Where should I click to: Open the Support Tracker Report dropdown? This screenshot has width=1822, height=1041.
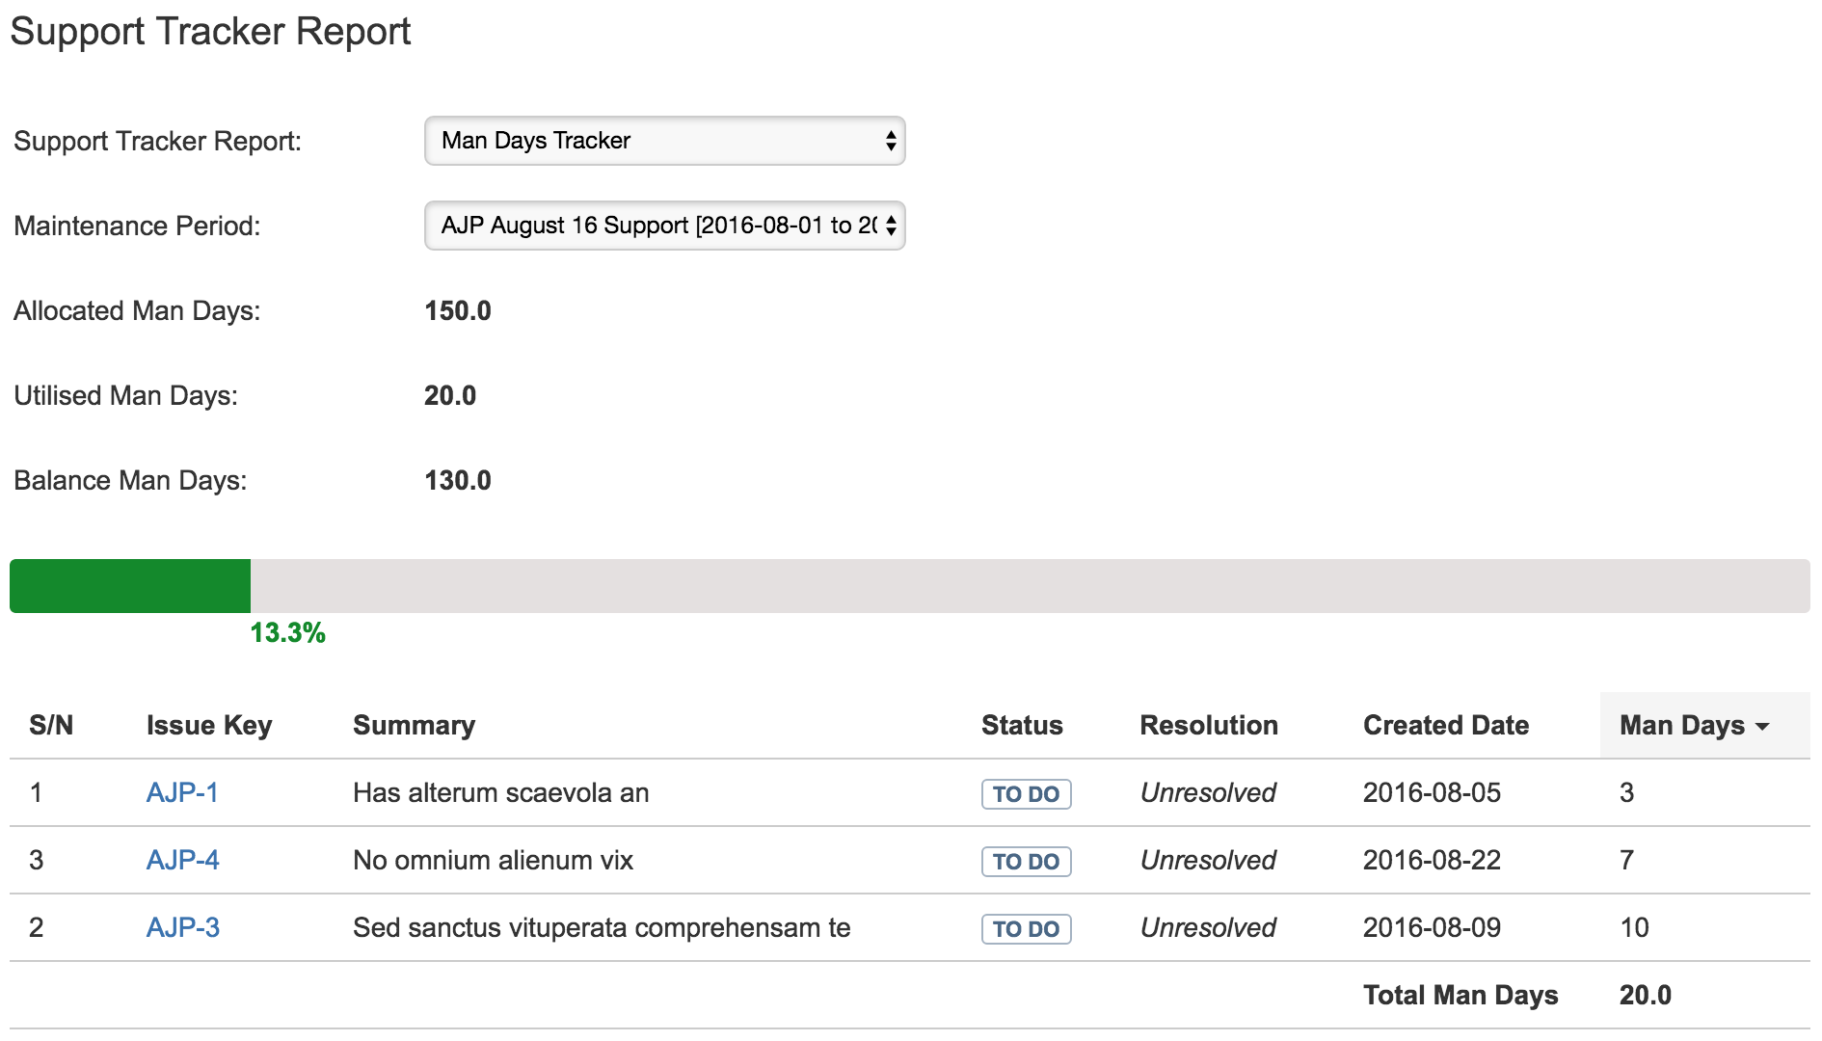pyautogui.click(x=664, y=141)
